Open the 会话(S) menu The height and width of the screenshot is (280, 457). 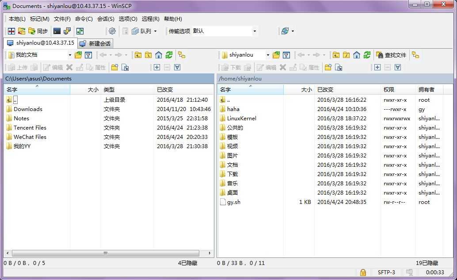(106, 19)
